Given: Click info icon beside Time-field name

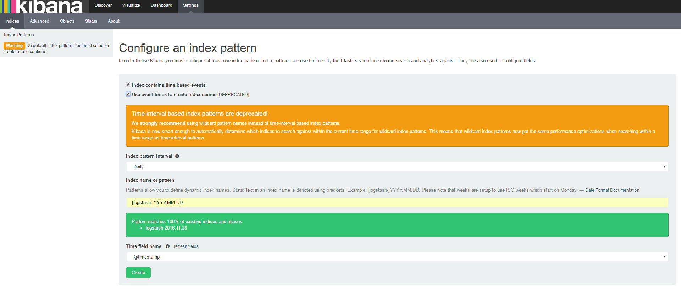Looking at the screenshot, I should [167, 246].
